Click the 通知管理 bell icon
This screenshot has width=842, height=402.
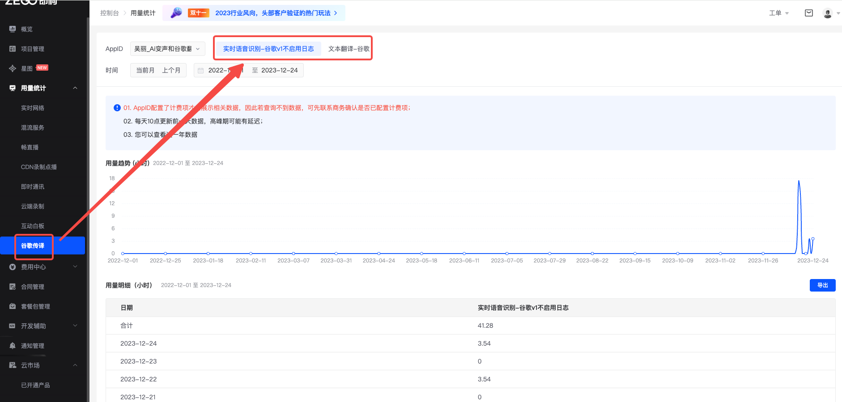[x=13, y=346]
